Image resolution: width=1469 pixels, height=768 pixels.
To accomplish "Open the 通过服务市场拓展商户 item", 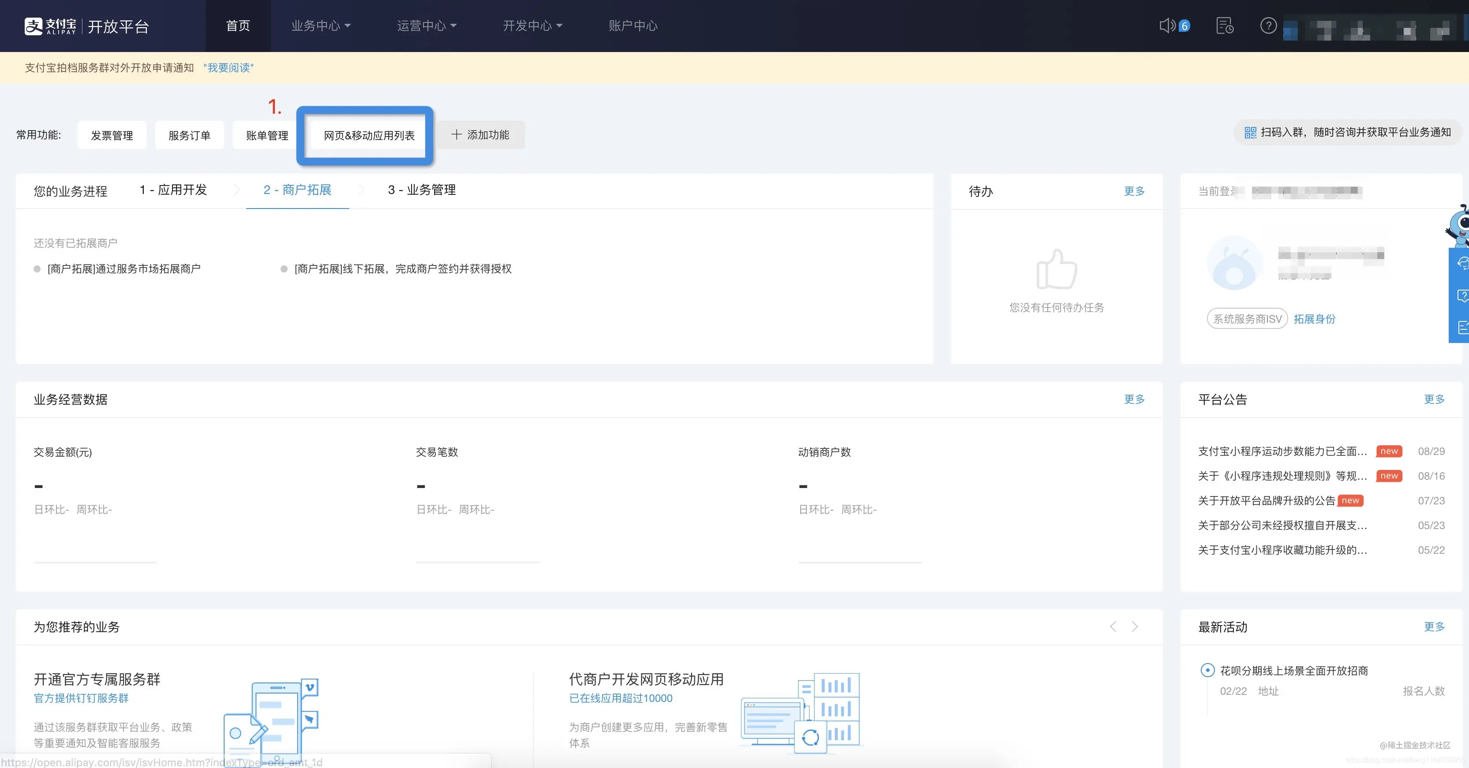I will point(124,268).
